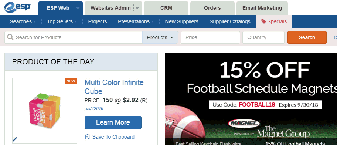This screenshot has height=145, width=337.
Task: Switch to the Email Marketing tab
Action: click(262, 8)
